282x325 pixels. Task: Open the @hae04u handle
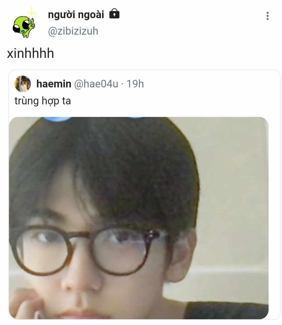(96, 84)
